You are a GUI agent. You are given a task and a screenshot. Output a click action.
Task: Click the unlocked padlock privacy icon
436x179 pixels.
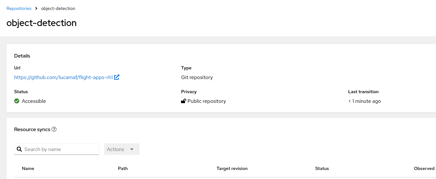(x=184, y=101)
